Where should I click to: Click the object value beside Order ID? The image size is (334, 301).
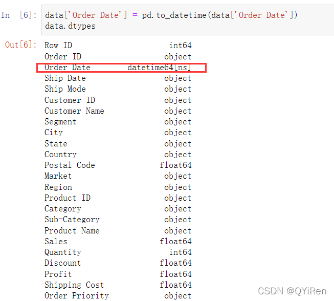pos(177,57)
